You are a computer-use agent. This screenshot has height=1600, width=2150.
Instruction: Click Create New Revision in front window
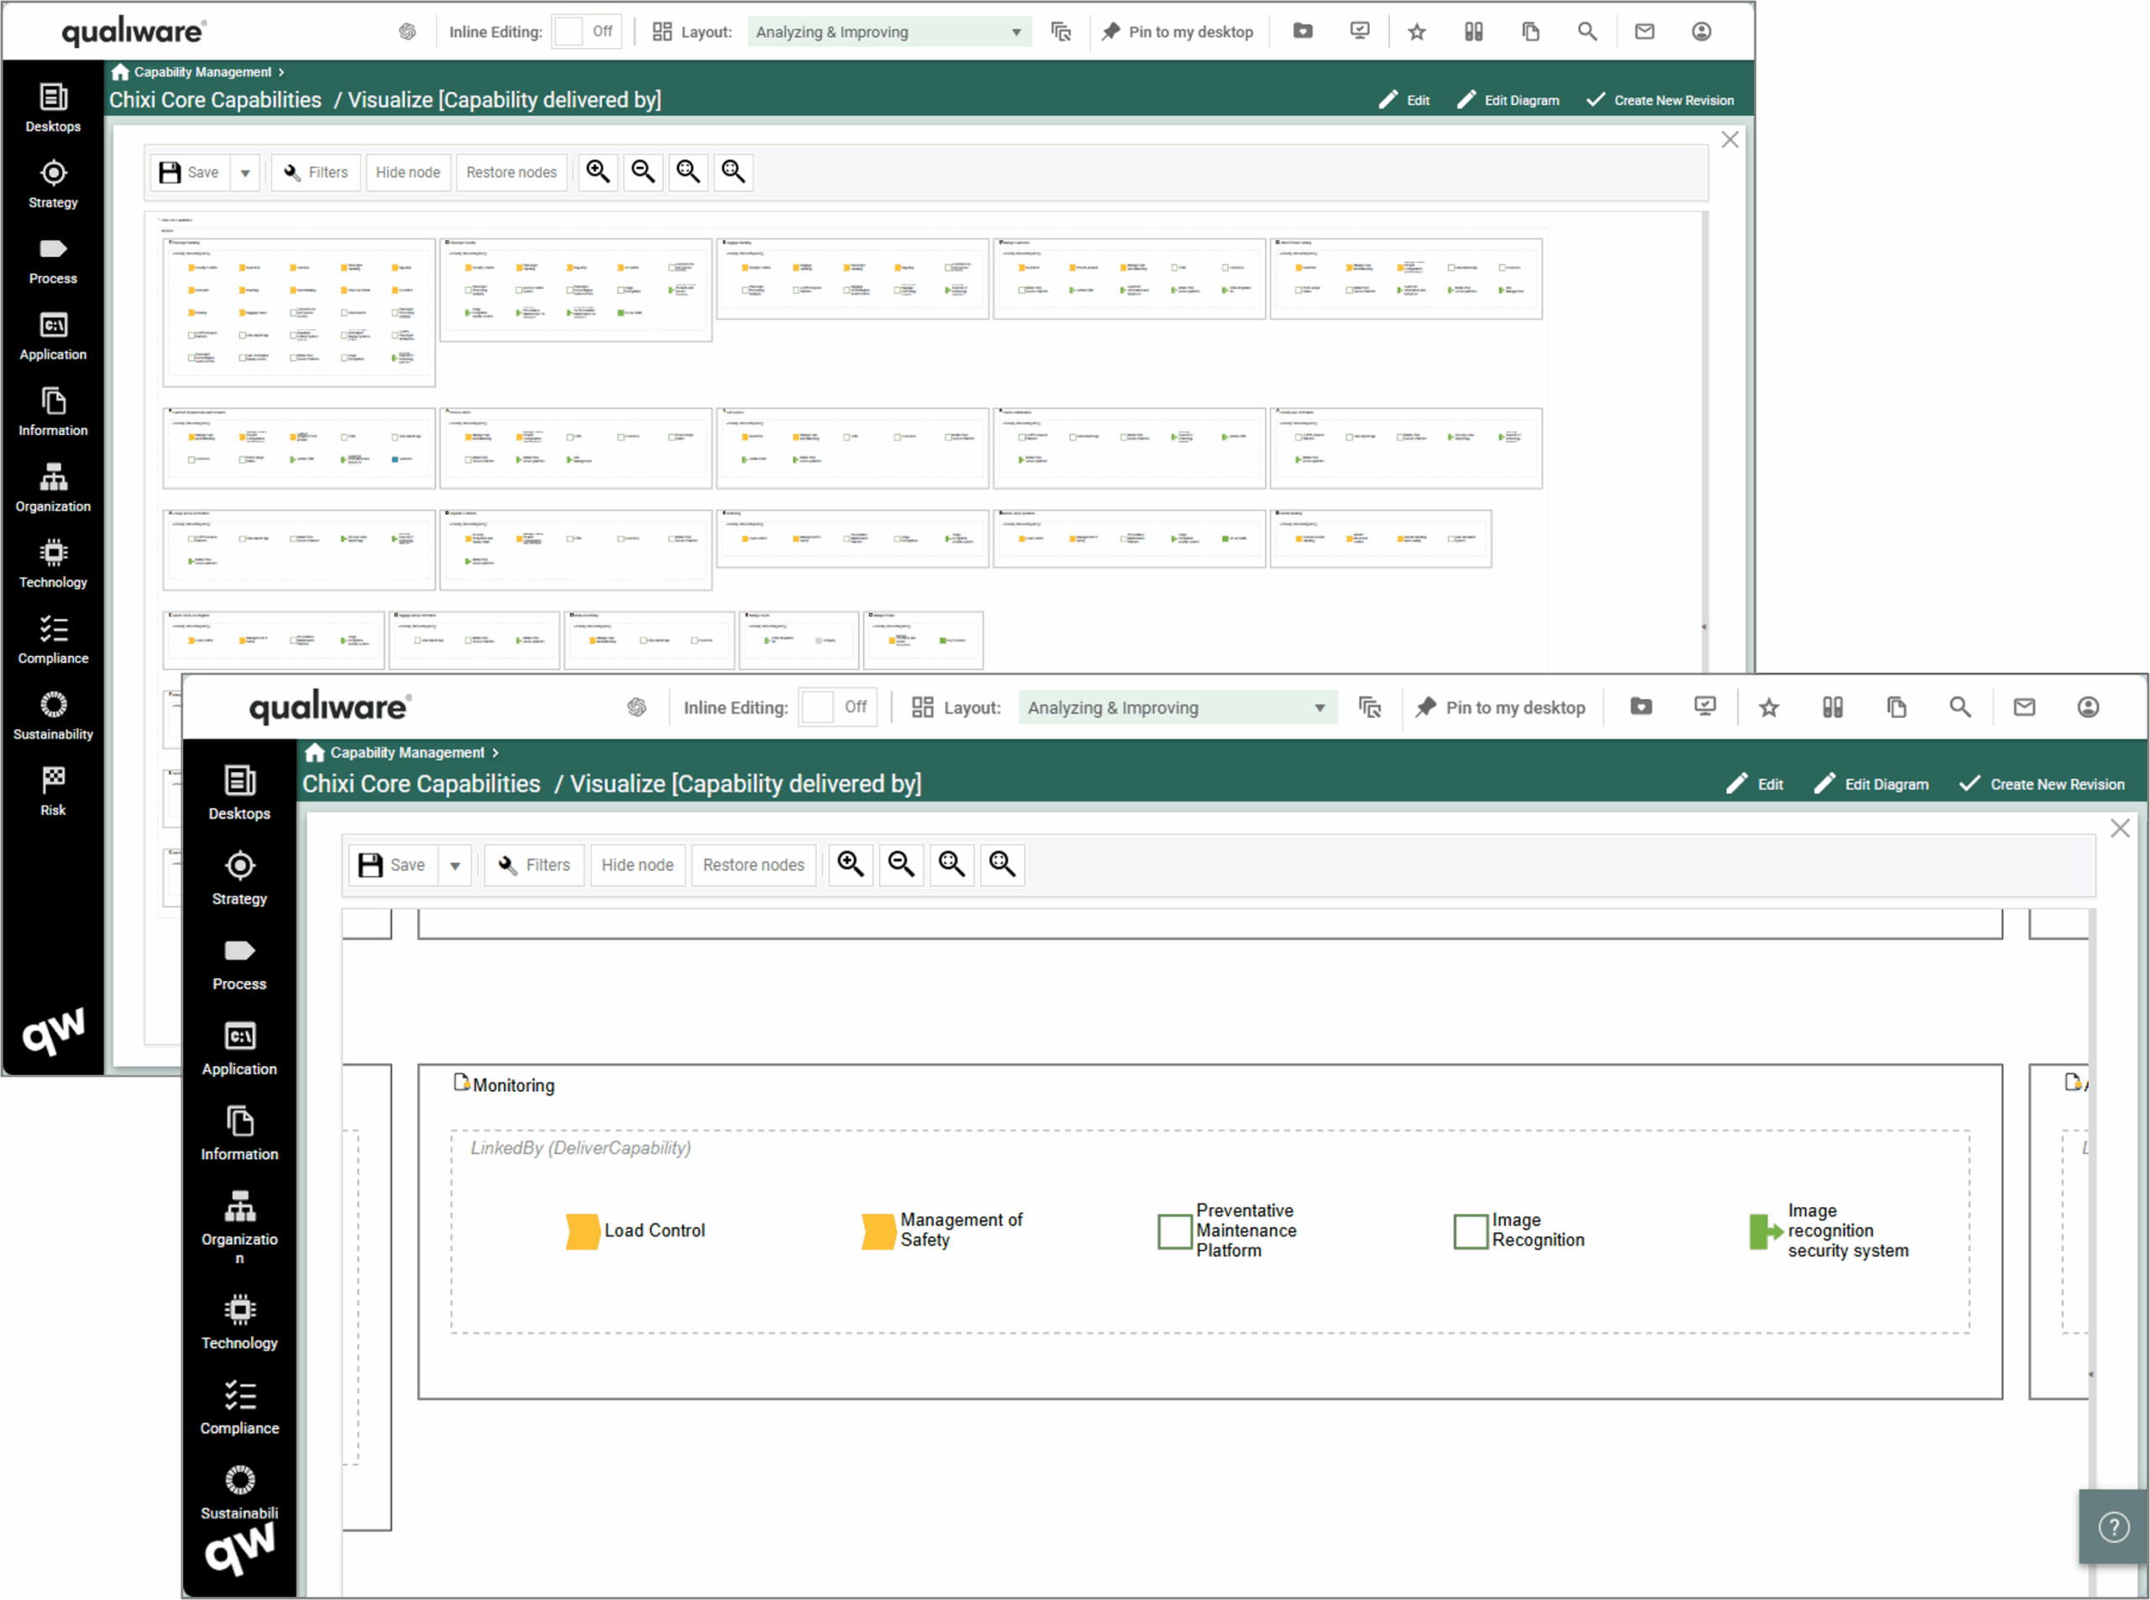point(2042,784)
